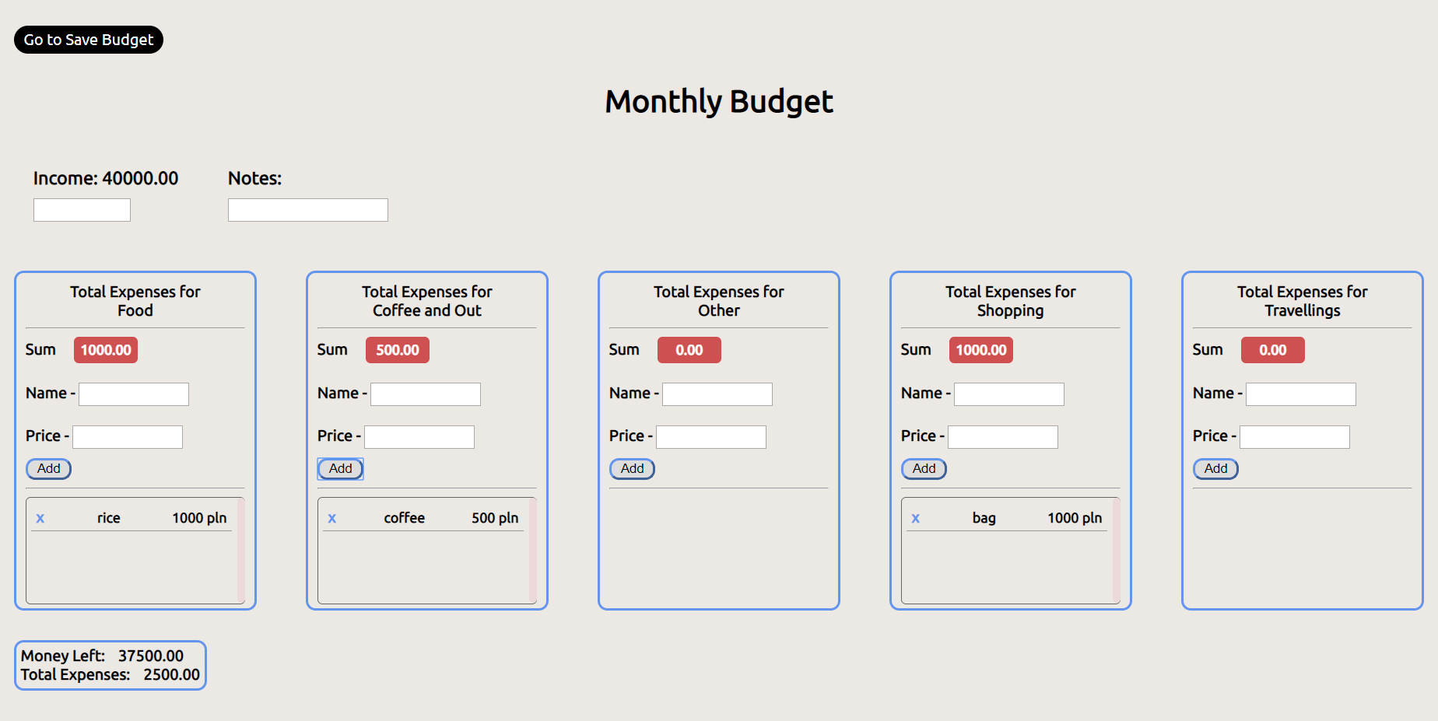Focus the Name field under Travellings
The image size is (1438, 721).
[1300, 394]
